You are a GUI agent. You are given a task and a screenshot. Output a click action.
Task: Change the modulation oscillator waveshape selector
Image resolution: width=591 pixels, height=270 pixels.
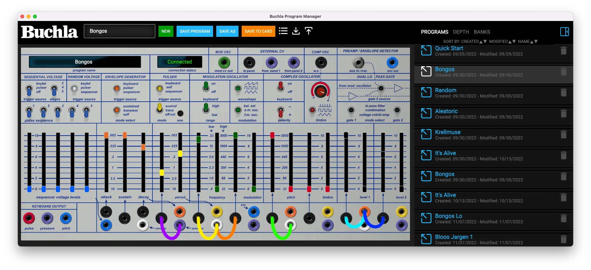click(238, 89)
